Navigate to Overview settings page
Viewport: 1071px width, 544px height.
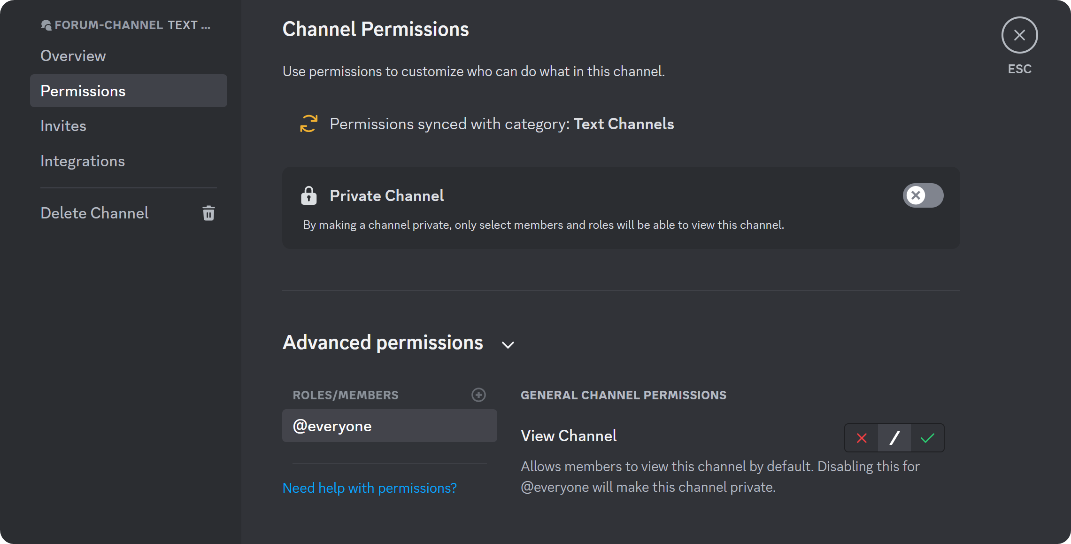(73, 55)
